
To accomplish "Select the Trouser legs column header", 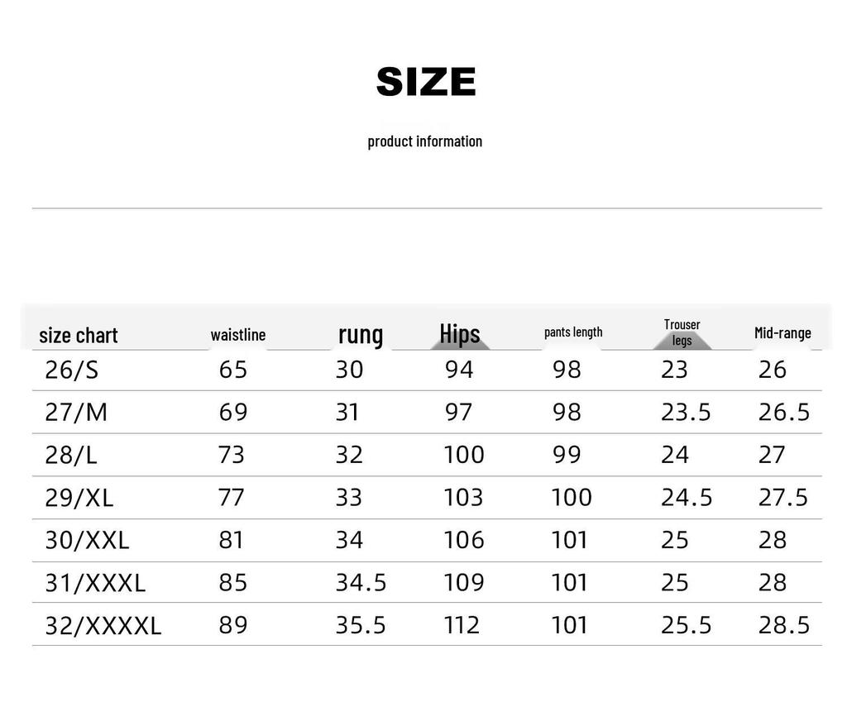I will point(682,332).
